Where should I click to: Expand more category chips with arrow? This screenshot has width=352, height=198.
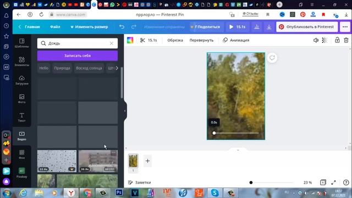[117, 68]
